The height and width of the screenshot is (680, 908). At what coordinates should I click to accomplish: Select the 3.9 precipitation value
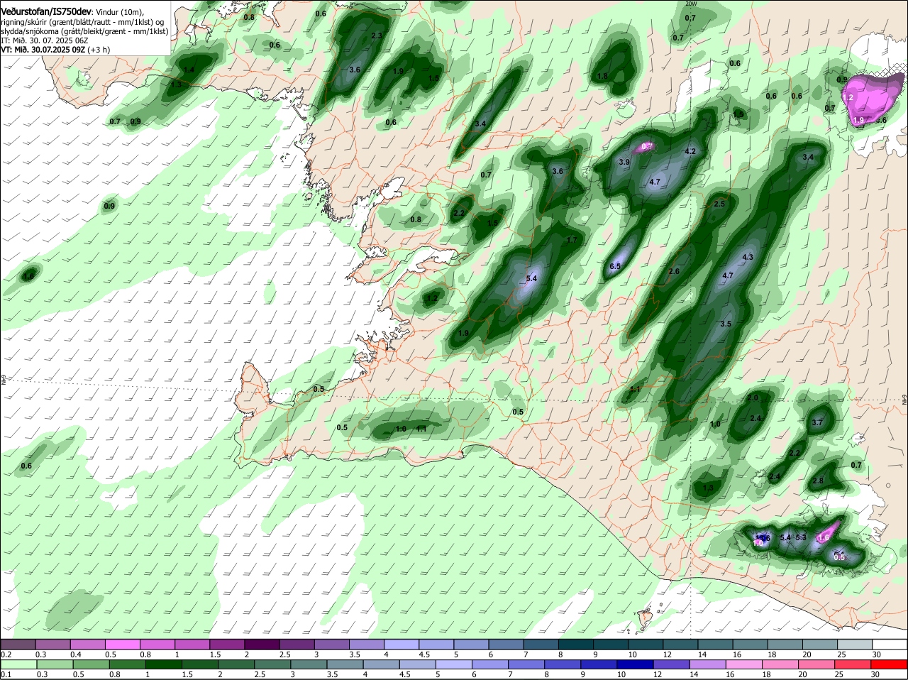624,162
